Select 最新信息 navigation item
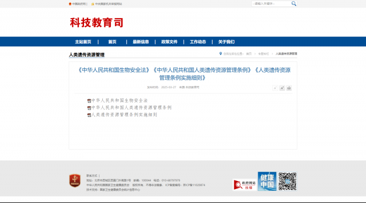Screen dimensions: 366x203 [141, 42]
